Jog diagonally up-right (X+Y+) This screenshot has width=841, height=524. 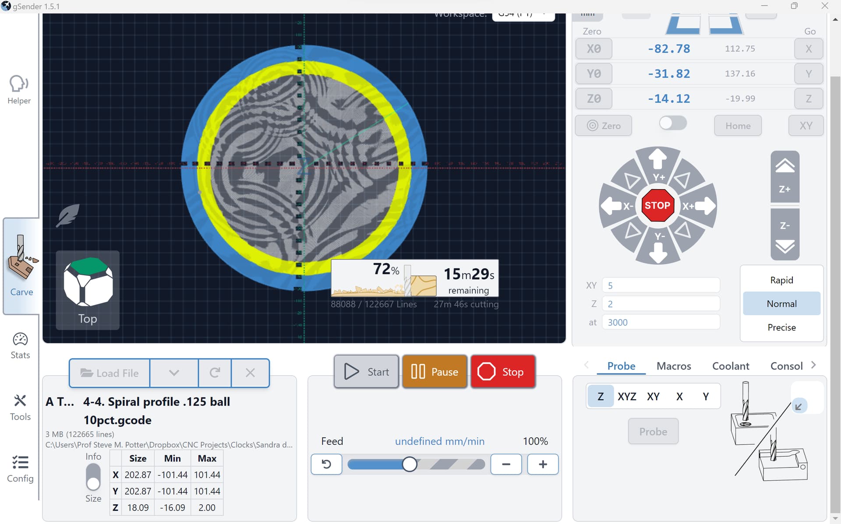pyautogui.click(x=683, y=179)
